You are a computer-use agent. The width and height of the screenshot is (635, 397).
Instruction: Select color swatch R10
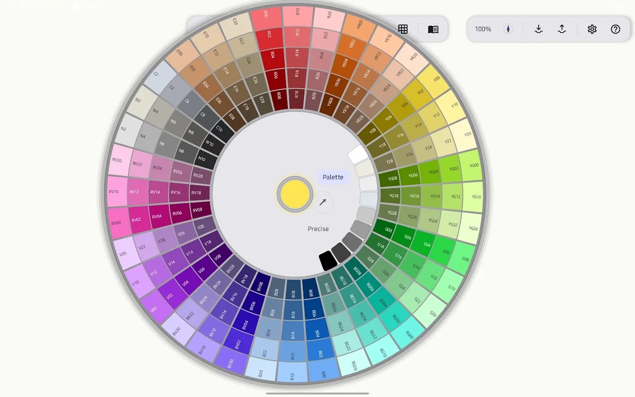(298, 16)
